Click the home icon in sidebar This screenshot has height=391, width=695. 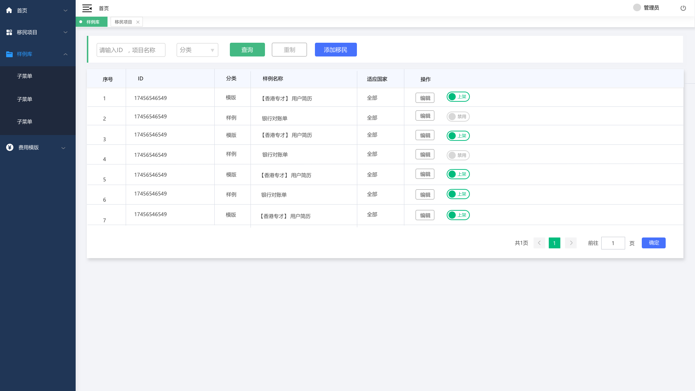(x=9, y=10)
